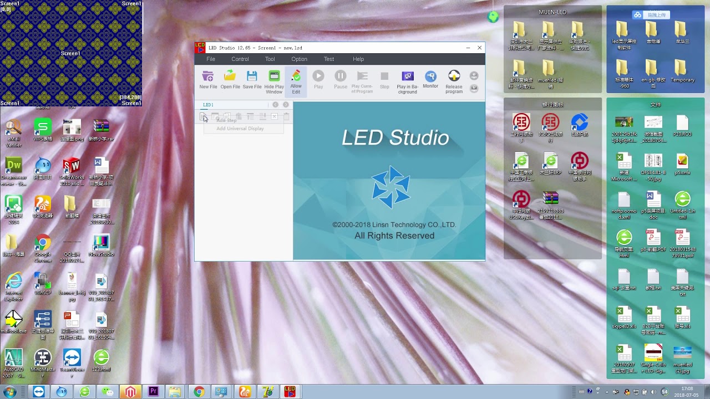Click the new program page icon
710x399 pixels.
(x=203, y=116)
